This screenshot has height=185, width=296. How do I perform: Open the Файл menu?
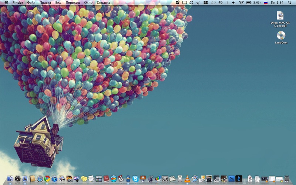(x=31, y=3)
